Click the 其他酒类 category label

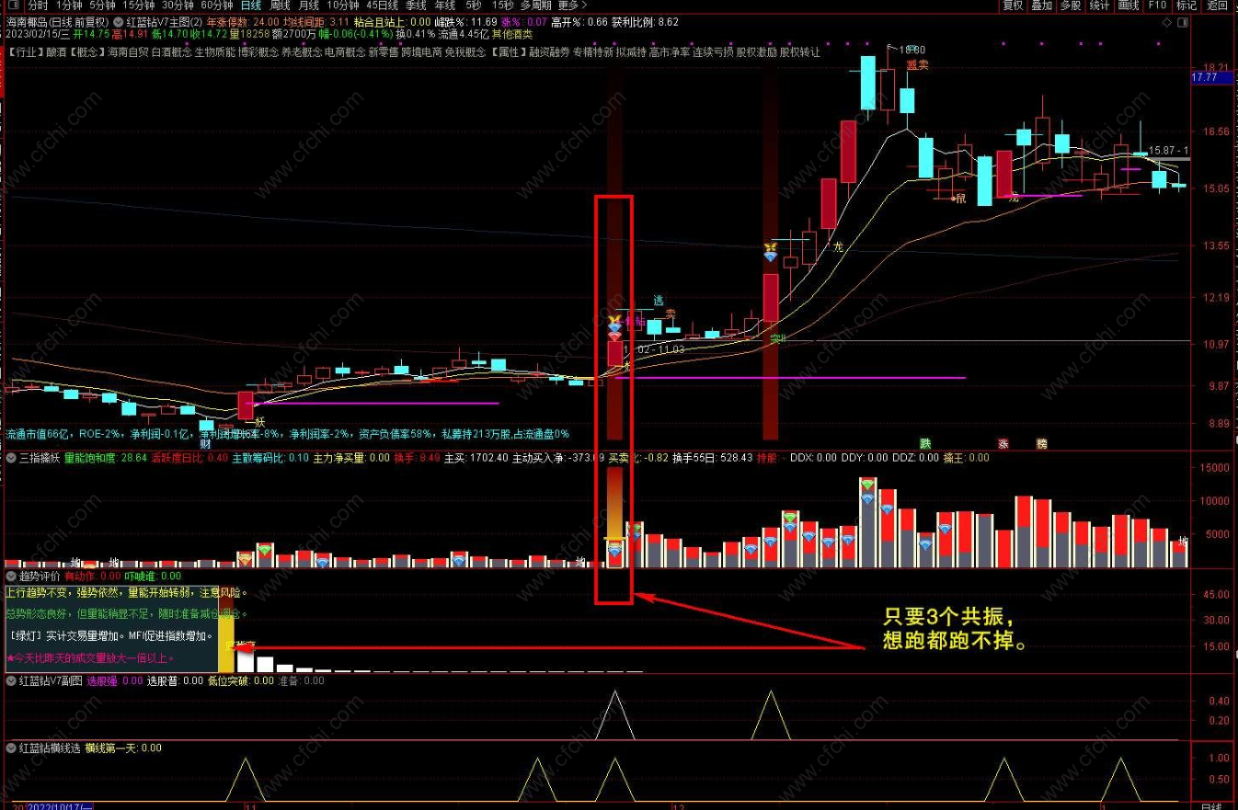click(x=510, y=34)
